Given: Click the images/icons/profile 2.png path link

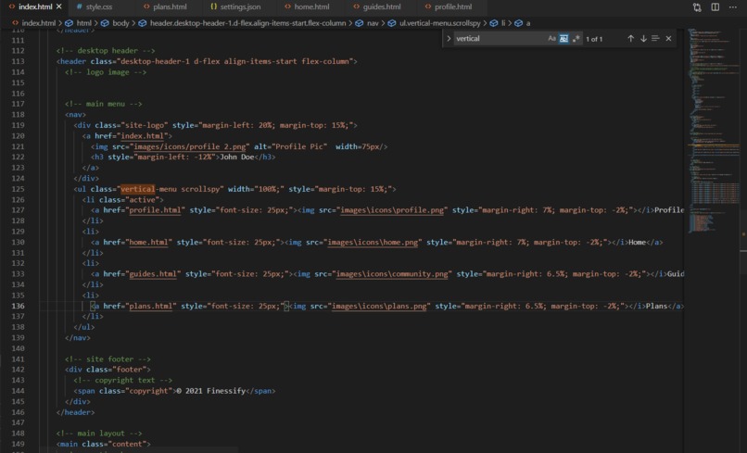Looking at the screenshot, I should 190,146.
